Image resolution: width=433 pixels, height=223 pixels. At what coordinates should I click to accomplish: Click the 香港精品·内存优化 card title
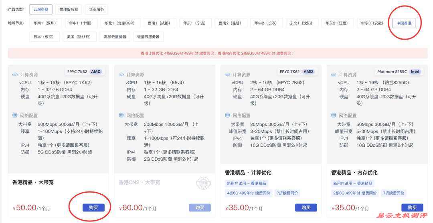tap(354, 173)
